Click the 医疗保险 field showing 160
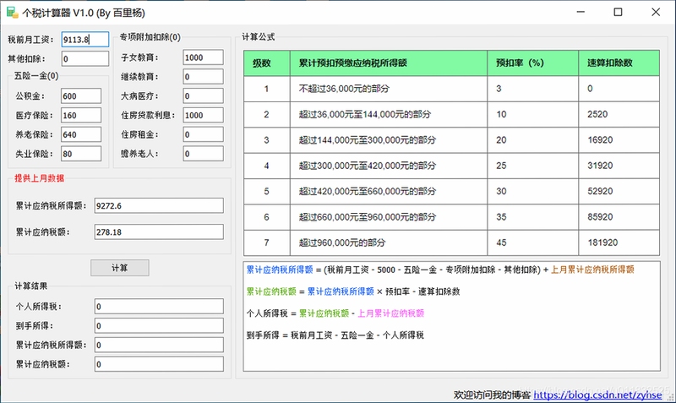The height and width of the screenshot is (403, 676). [81, 115]
